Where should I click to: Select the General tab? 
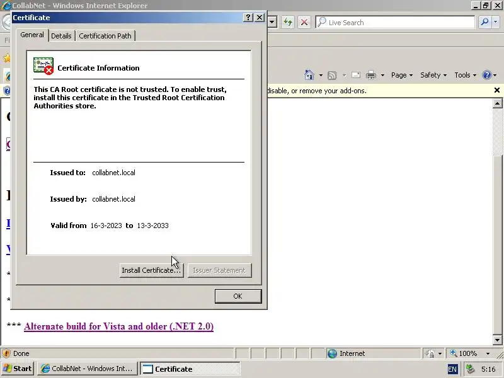tap(32, 35)
